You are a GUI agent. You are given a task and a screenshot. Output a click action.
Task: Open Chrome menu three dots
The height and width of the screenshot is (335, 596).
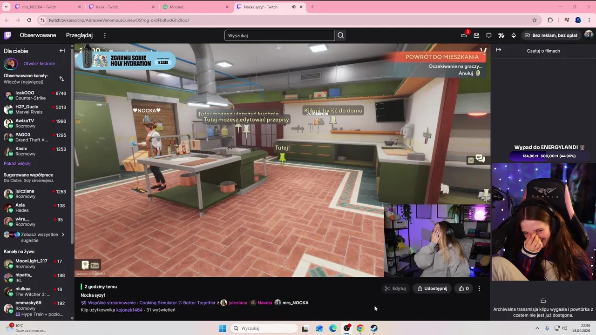(x=589, y=20)
